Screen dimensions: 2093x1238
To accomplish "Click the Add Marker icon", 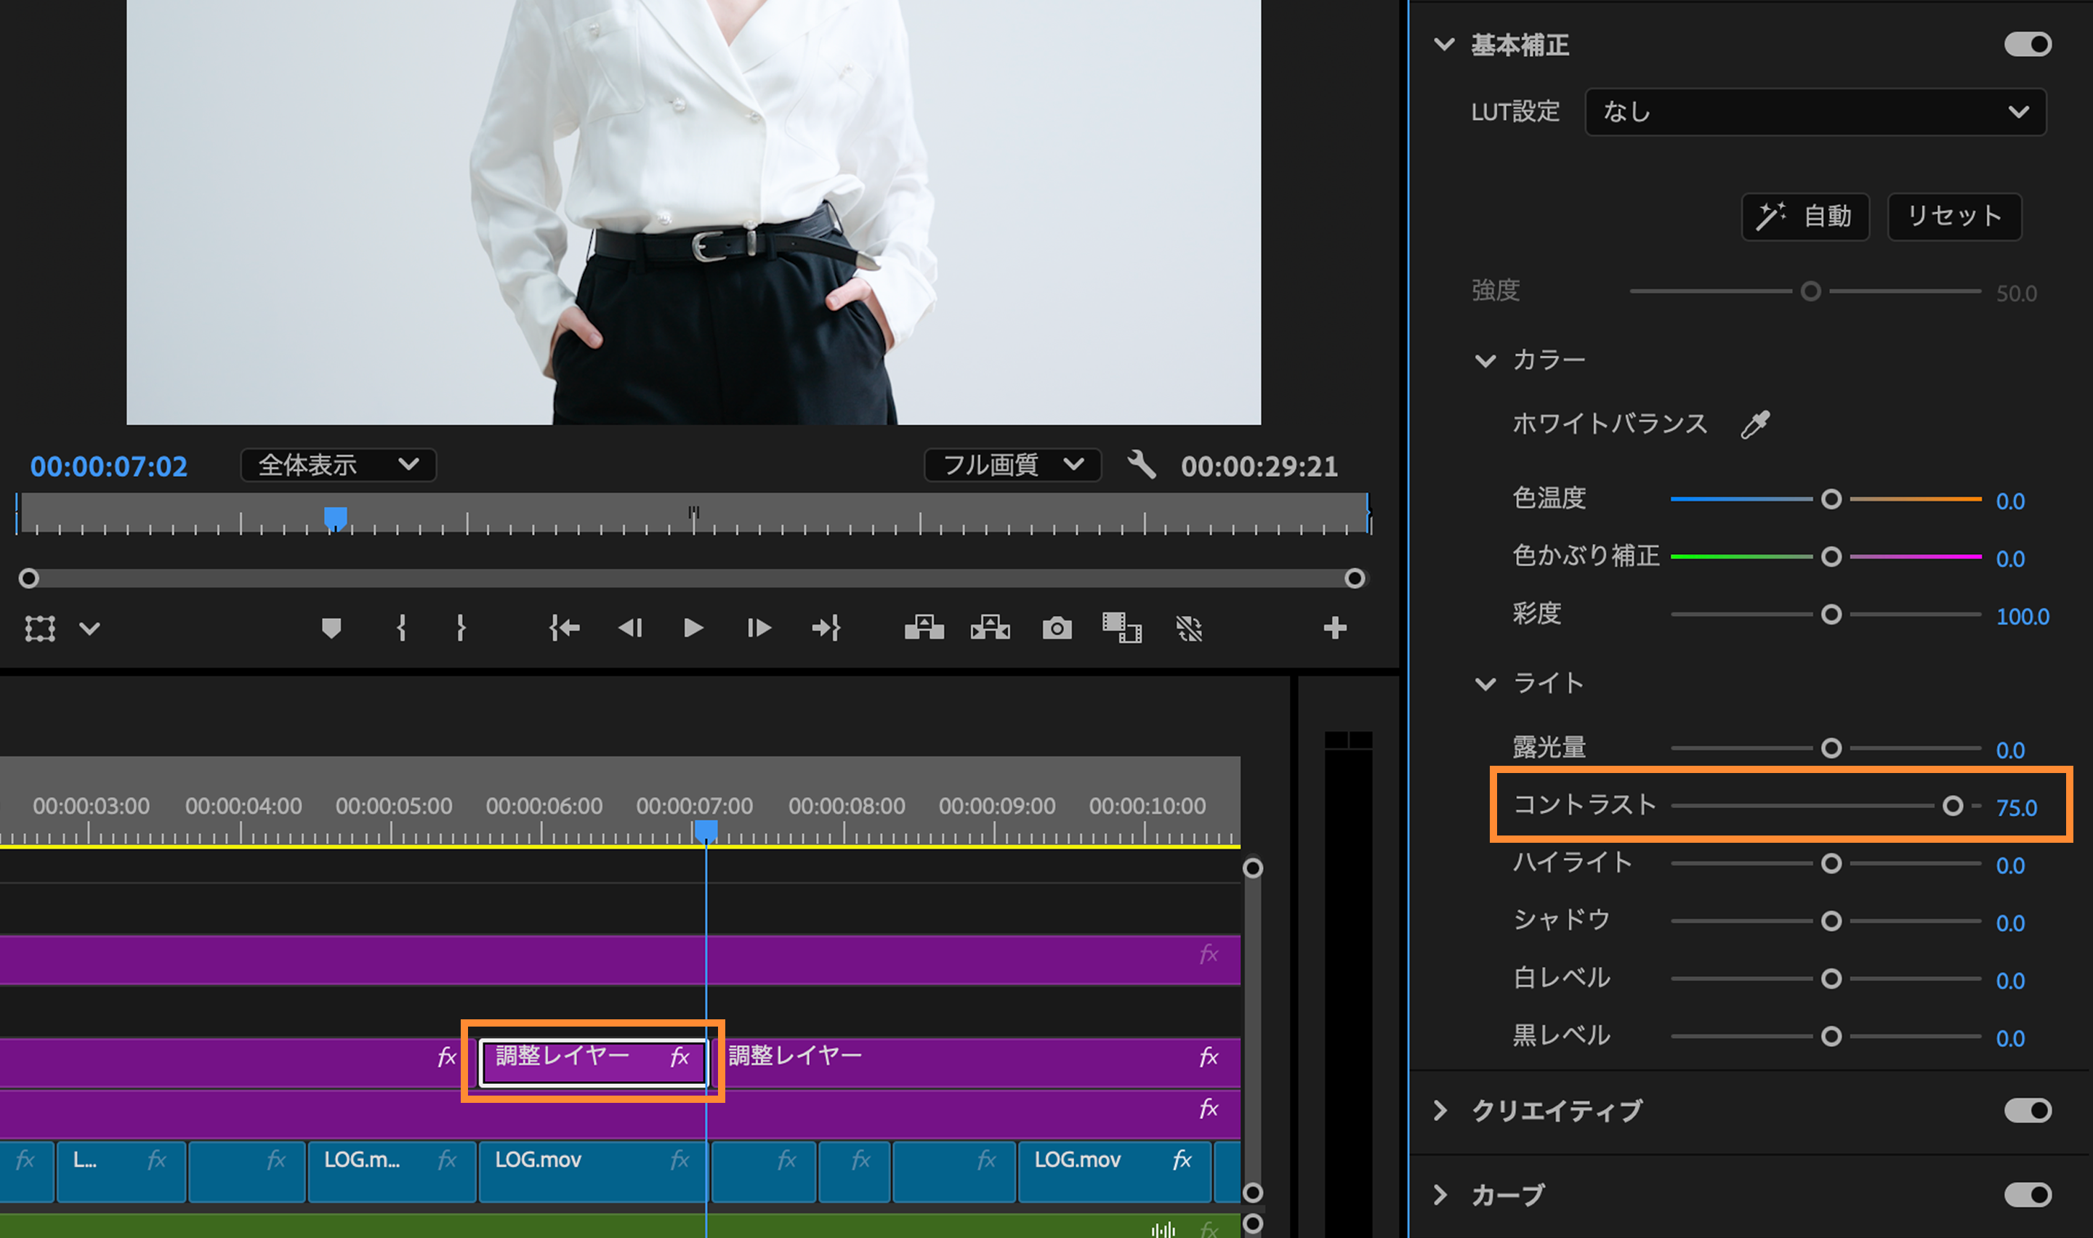I will click(331, 627).
